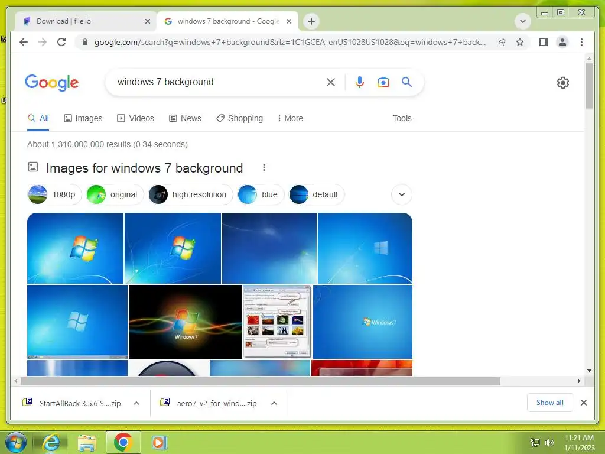Open Chrome side panel
Screen dimensions: 605x454
544,42
